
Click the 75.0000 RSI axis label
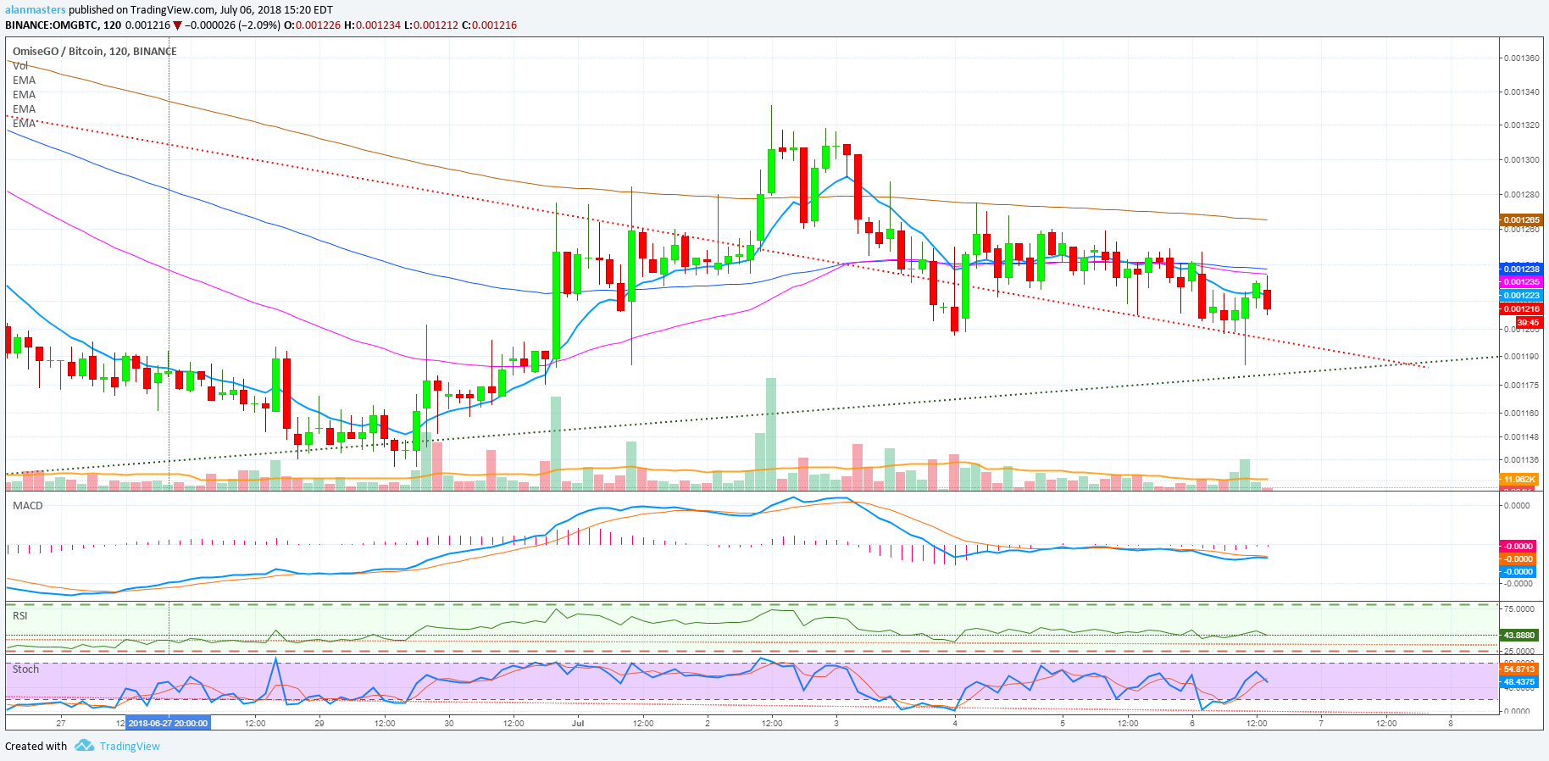click(1520, 608)
